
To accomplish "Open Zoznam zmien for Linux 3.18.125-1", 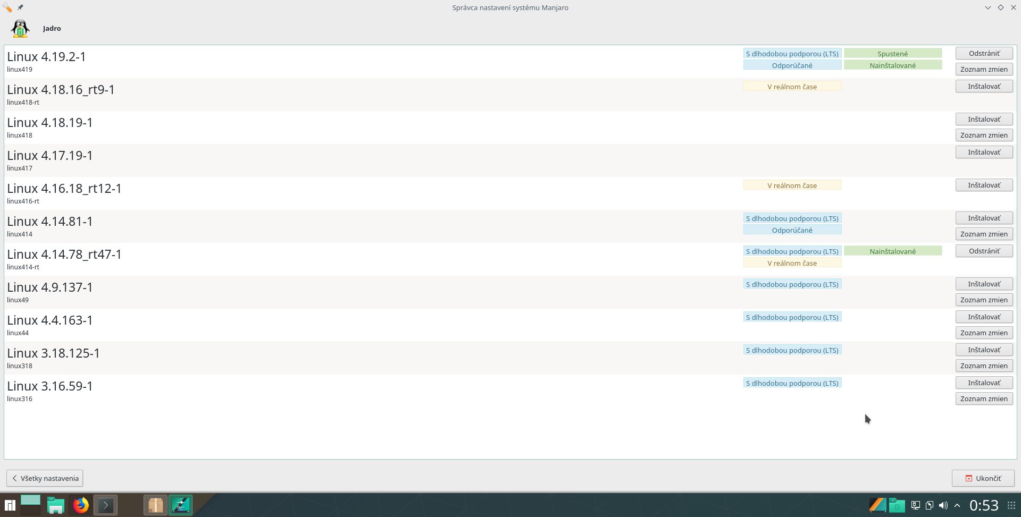I will (x=984, y=366).
